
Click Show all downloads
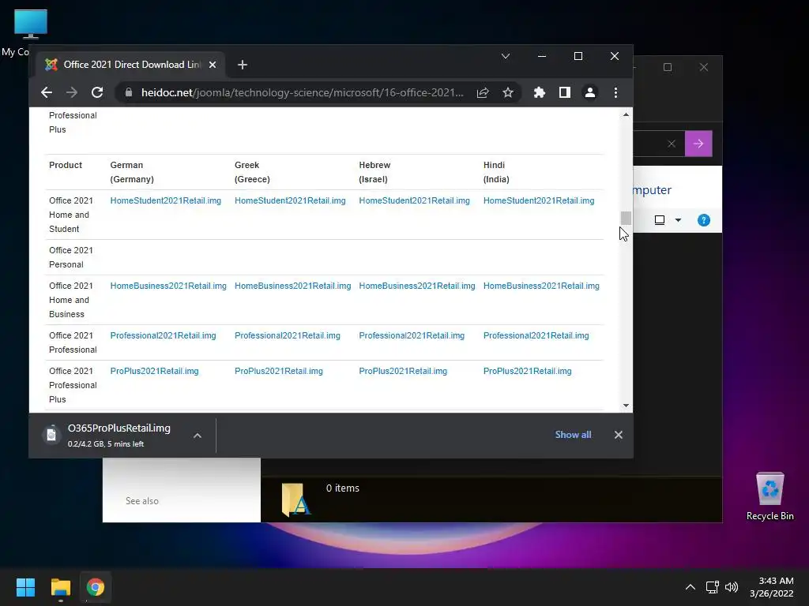coord(573,435)
